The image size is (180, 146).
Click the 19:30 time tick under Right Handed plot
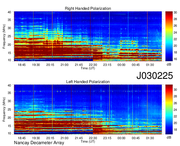[x=36, y=65]
